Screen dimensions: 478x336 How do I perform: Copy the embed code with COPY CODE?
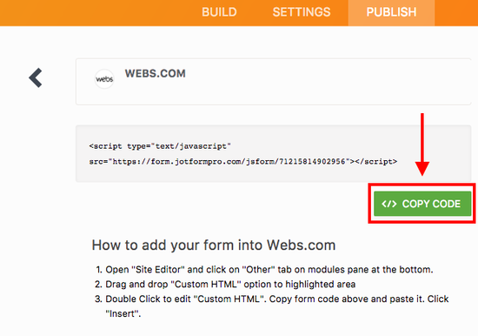(422, 204)
